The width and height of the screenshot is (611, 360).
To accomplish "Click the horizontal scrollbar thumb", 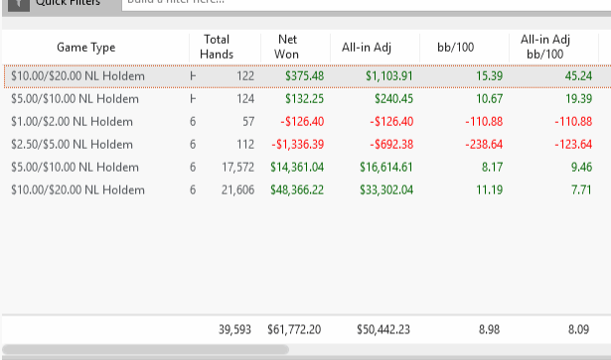I will pos(146,349).
